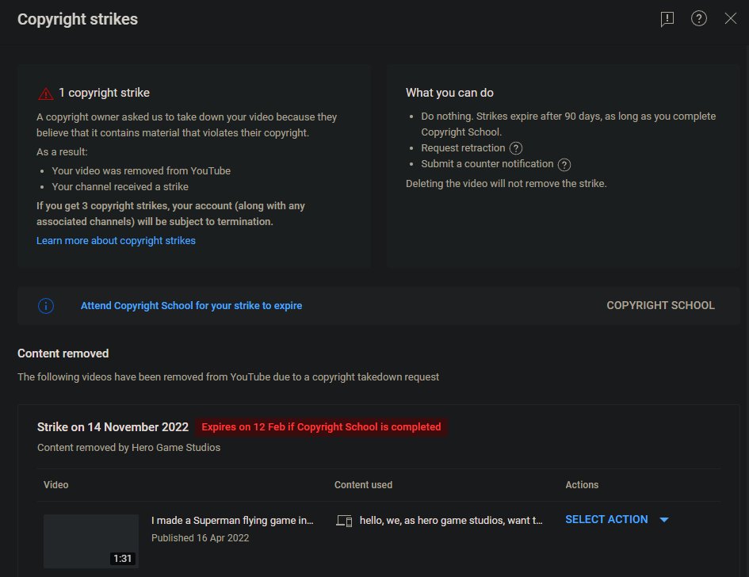Viewport: 749px width, 577px height.
Task: Click the Hero Game Studios content description
Action: click(x=451, y=521)
